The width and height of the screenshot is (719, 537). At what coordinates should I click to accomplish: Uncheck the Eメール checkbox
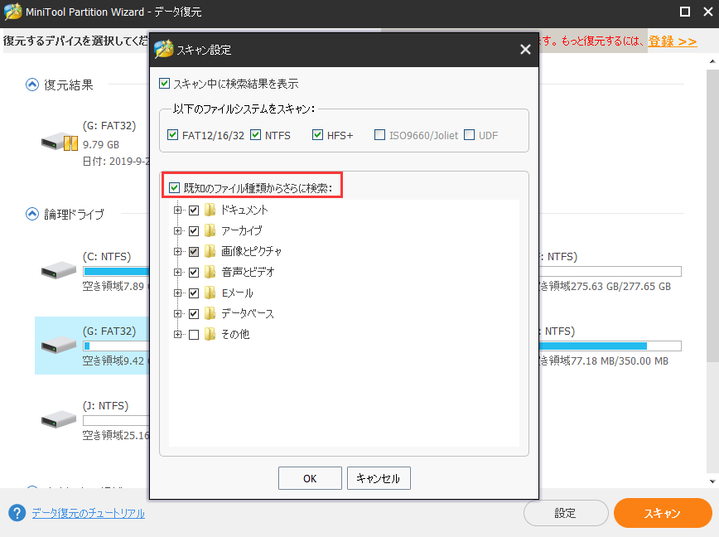click(x=194, y=293)
